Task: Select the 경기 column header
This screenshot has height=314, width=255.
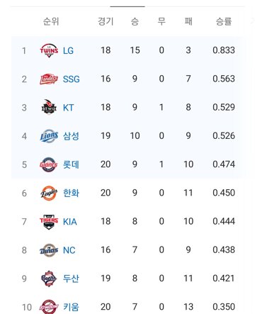Action: 106,21
